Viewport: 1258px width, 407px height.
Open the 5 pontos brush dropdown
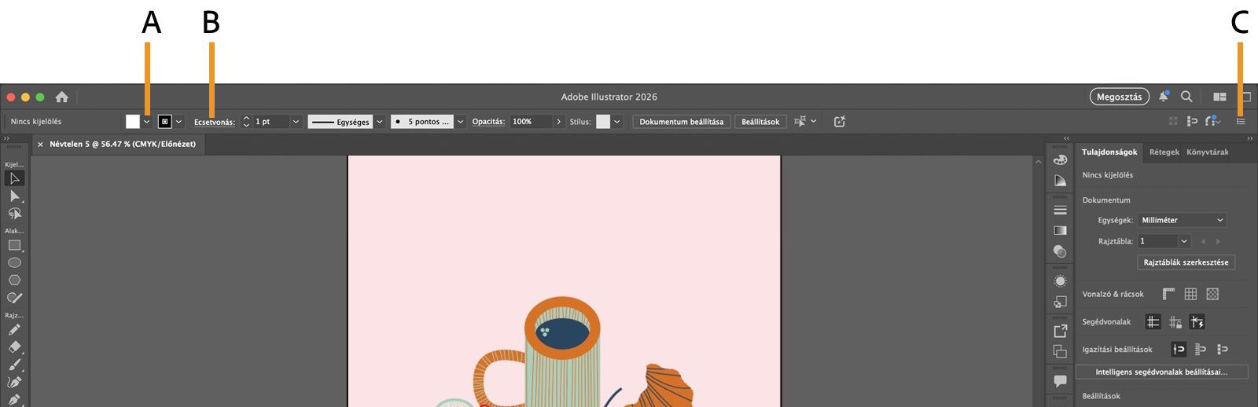click(x=461, y=121)
